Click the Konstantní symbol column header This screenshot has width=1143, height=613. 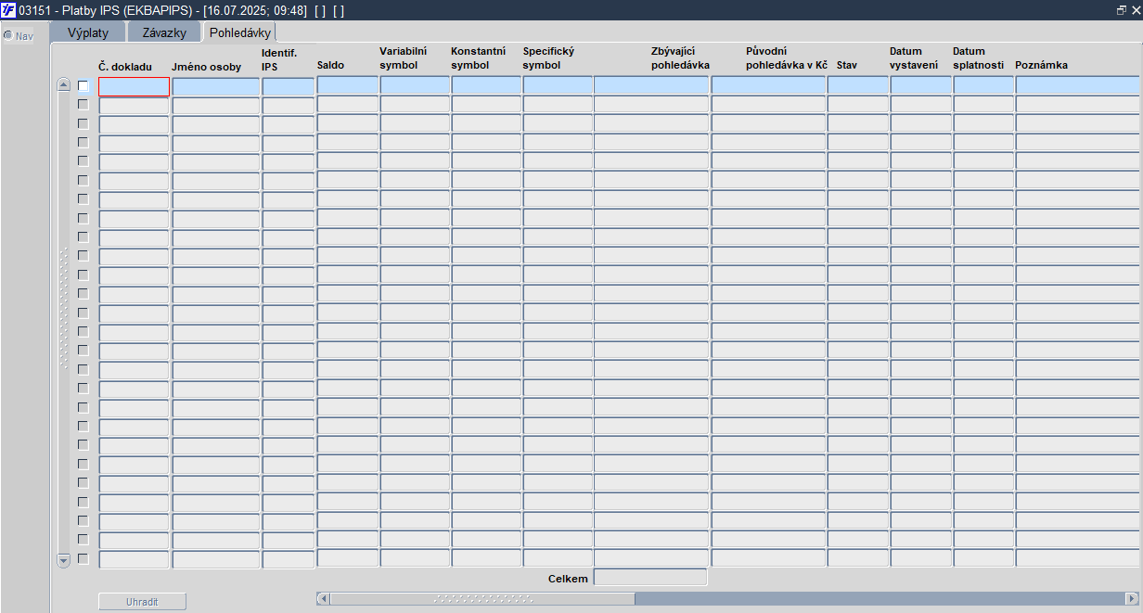tap(478, 58)
